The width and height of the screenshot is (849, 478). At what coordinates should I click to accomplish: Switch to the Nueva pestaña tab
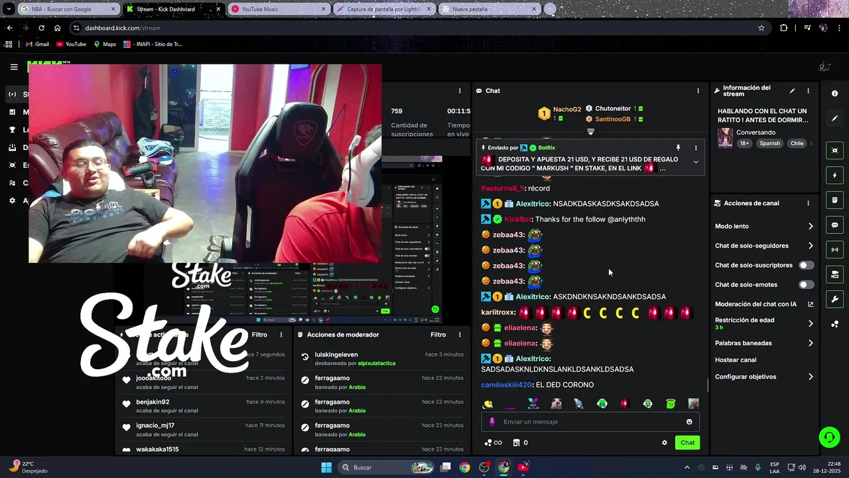click(490, 9)
